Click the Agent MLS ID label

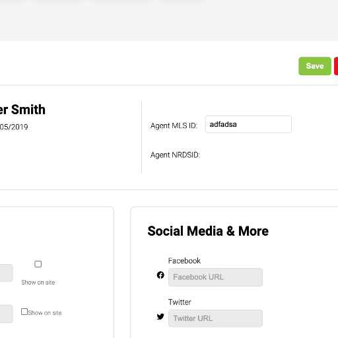tap(174, 125)
